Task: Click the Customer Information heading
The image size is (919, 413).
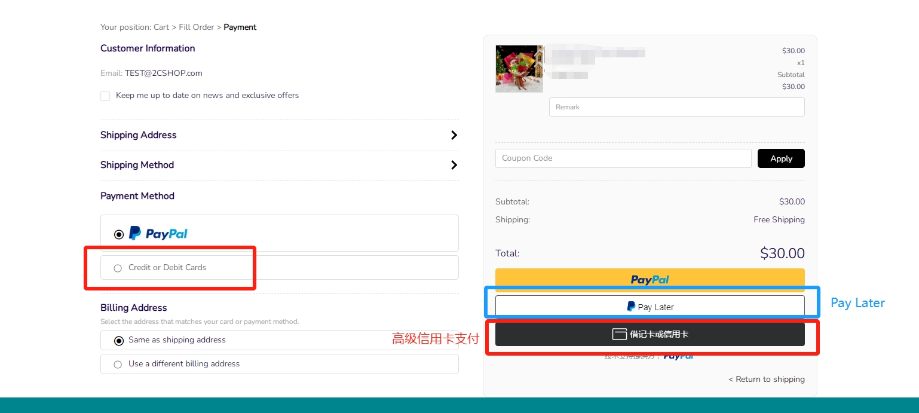Action: click(148, 48)
